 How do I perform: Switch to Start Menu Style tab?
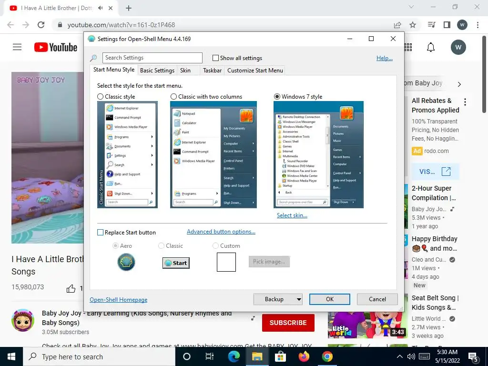click(114, 70)
